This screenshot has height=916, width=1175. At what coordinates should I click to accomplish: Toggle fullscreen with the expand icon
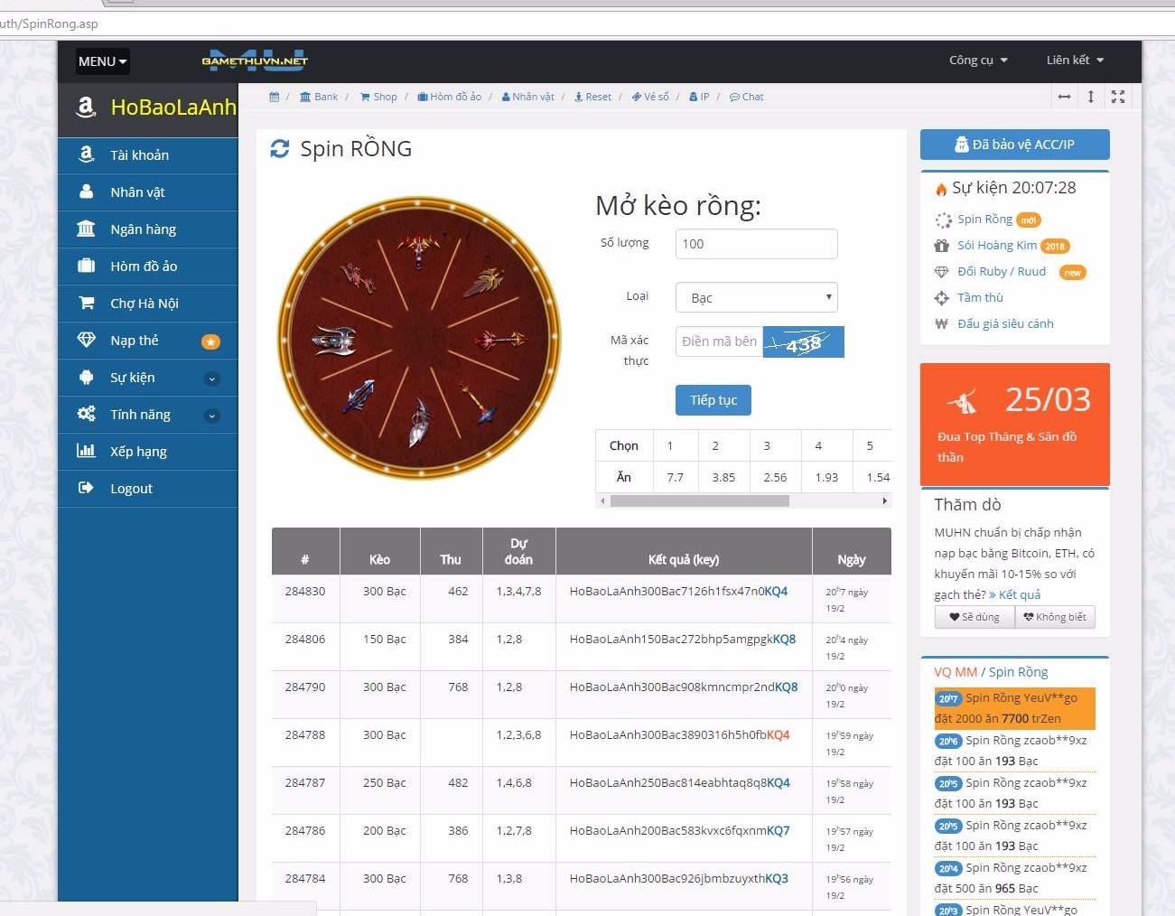(1118, 97)
